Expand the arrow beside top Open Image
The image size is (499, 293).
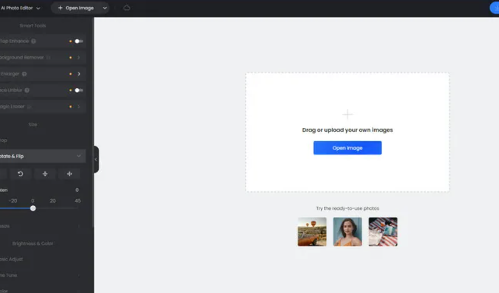point(104,8)
